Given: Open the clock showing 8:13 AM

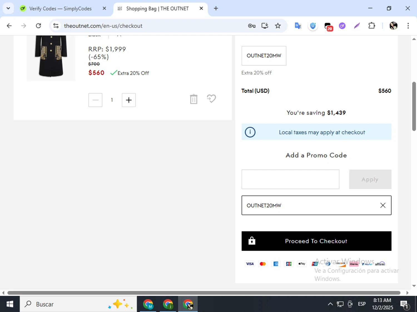Looking at the screenshot, I should (383, 304).
